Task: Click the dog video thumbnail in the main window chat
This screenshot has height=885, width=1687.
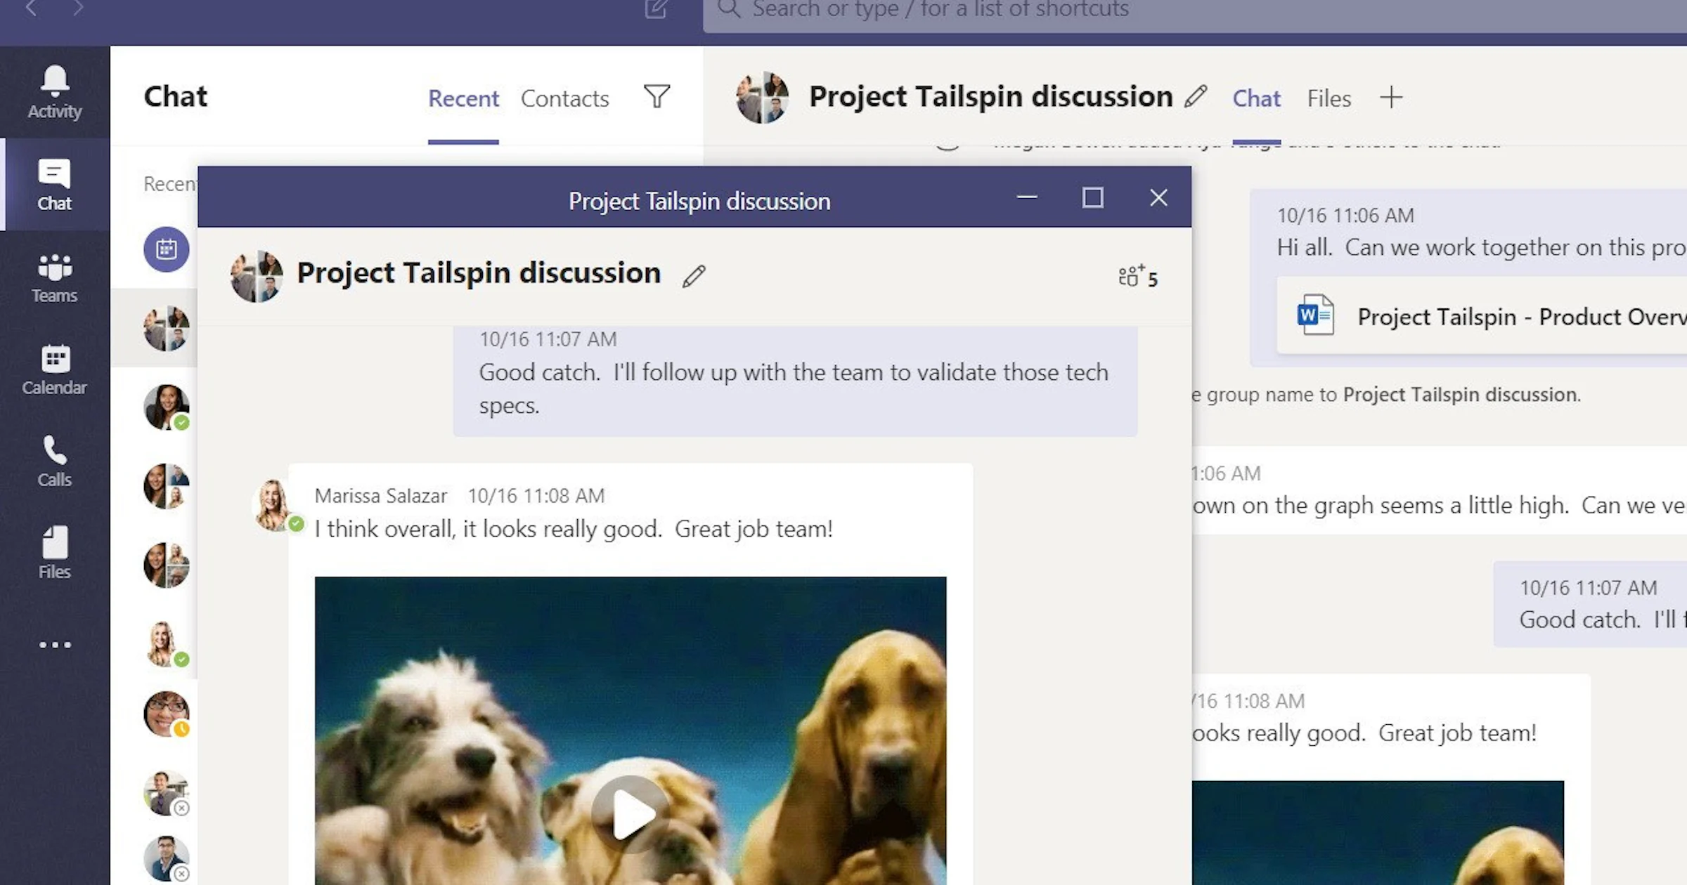Action: (x=1378, y=832)
